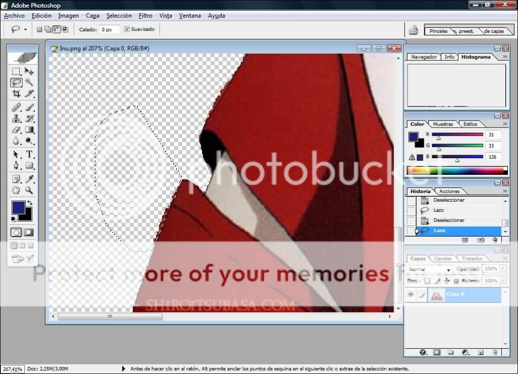518x374 pixels.
Task: Activate the Type tool
Action: (x=29, y=154)
